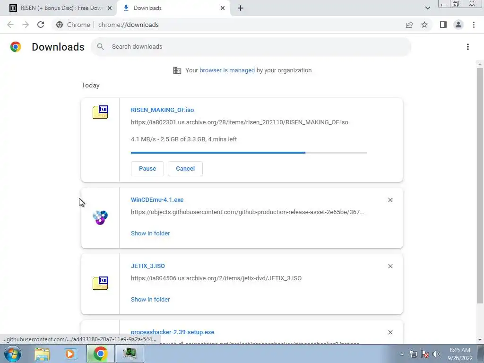The image size is (484, 363).
Task: Pause the RISEN_MAKING_OF.iso download
Action: tap(147, 169)
